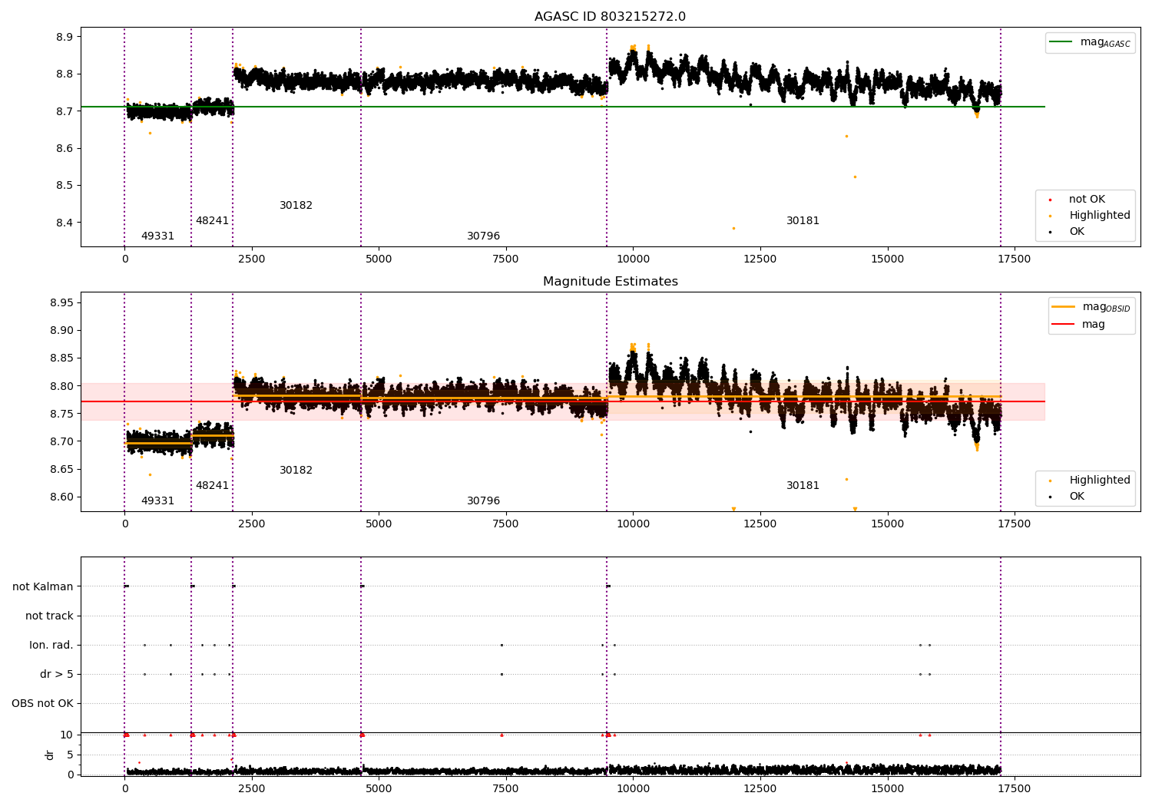Select the 'not Kalman' axis label
This screenshot has width=1152, height=806.
(x=43, y=587)
